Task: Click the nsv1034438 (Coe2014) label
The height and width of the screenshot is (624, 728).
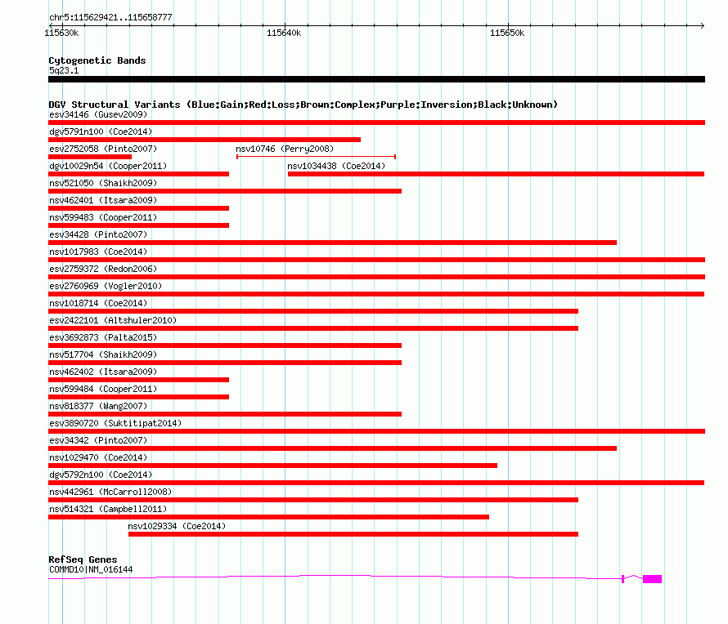Action: [x=336, y=166]
